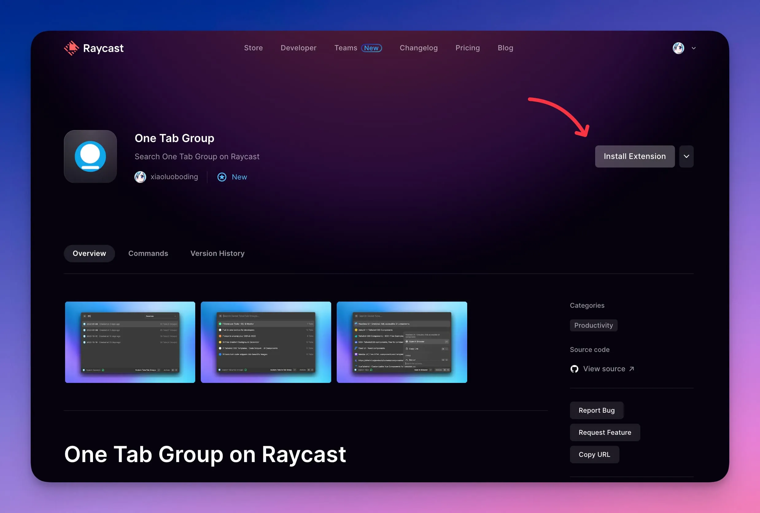Switch to the Commands tab
The width and height of the screenshot is (760, 513).
pos(148,253)
